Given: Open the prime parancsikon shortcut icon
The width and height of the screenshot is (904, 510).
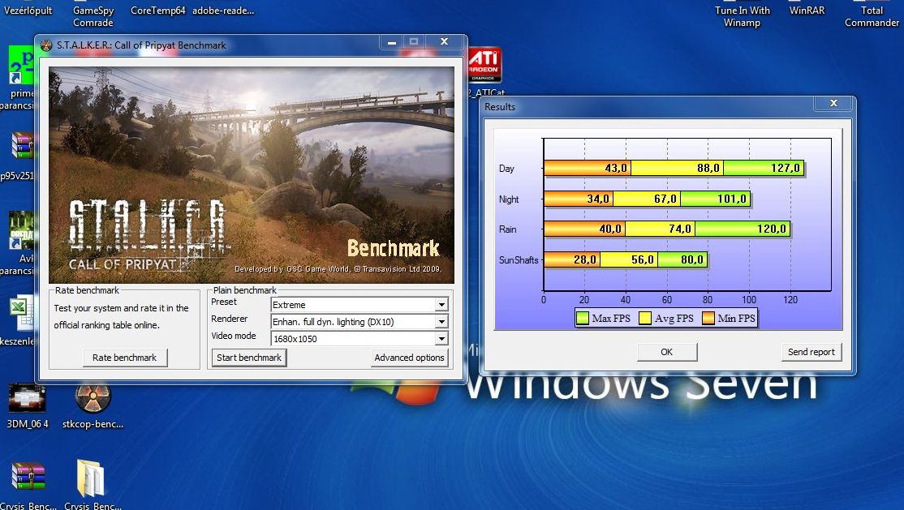Looking at the screenshot, I should pos(21,65).
